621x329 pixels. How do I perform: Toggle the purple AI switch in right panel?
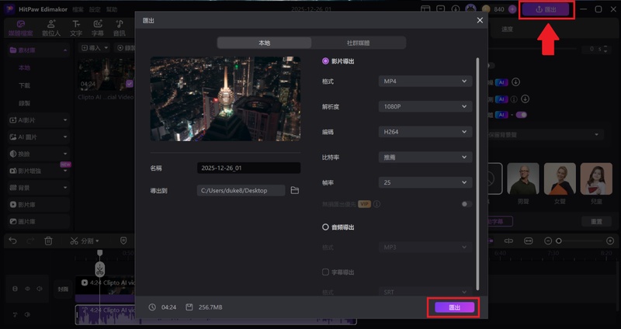point(521,115)
